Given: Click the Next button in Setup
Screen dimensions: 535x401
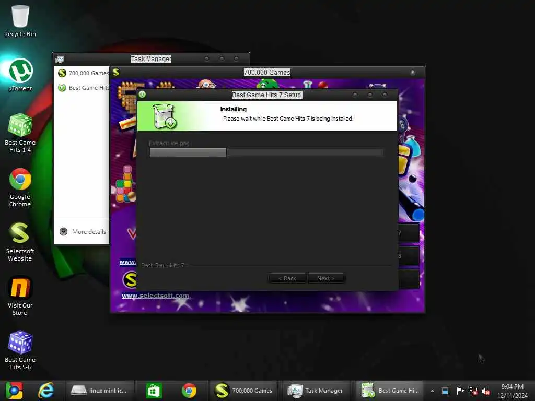Looking at the screenshot, I should [x=325, y=278].
